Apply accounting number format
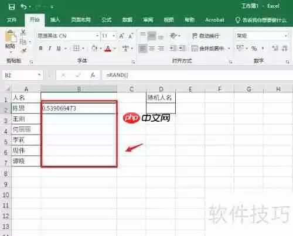This screenshot has height=236, width=293. click(x=240, y=48)
